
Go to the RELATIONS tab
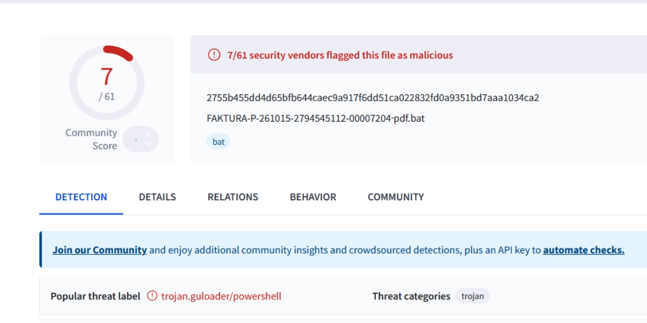pos(233,197)
